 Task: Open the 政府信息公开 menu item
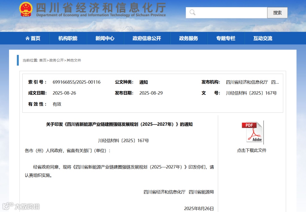point(147,38)
